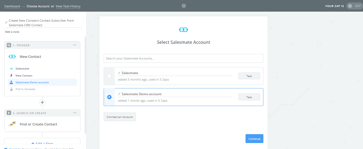
Task: Click the Salesmate logo above Select Salesmate Account
Action: point(184,30)
